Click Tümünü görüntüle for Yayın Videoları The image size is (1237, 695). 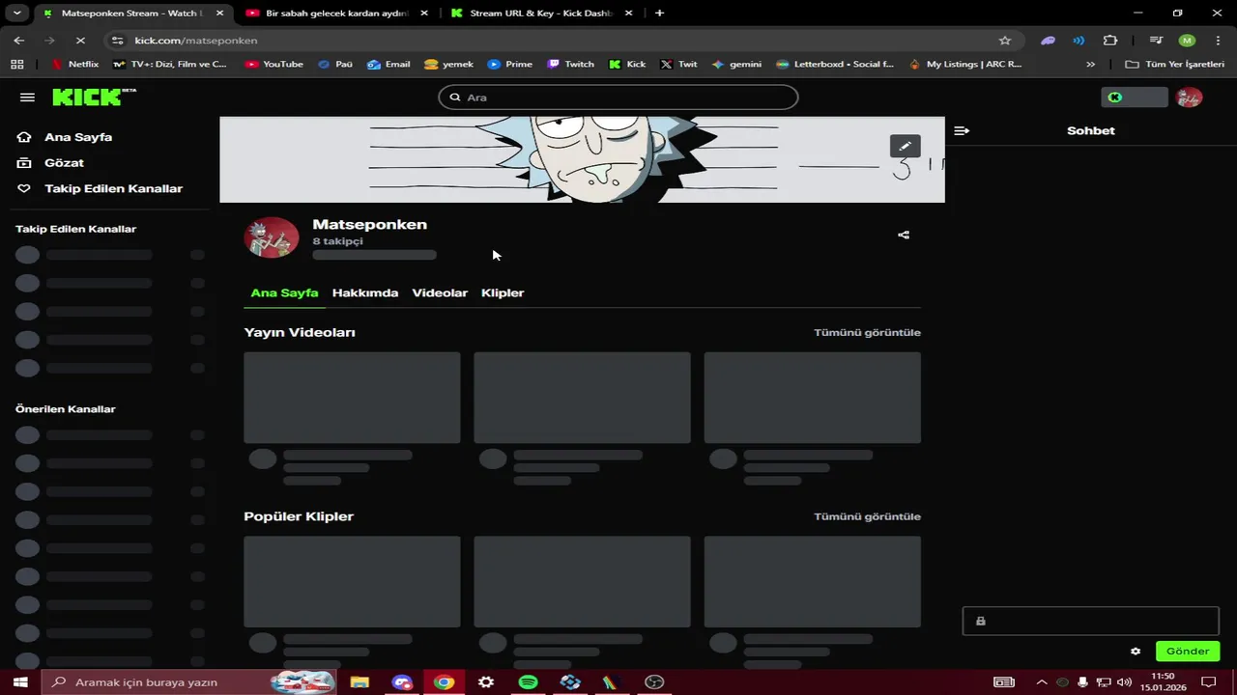point(867,332)
